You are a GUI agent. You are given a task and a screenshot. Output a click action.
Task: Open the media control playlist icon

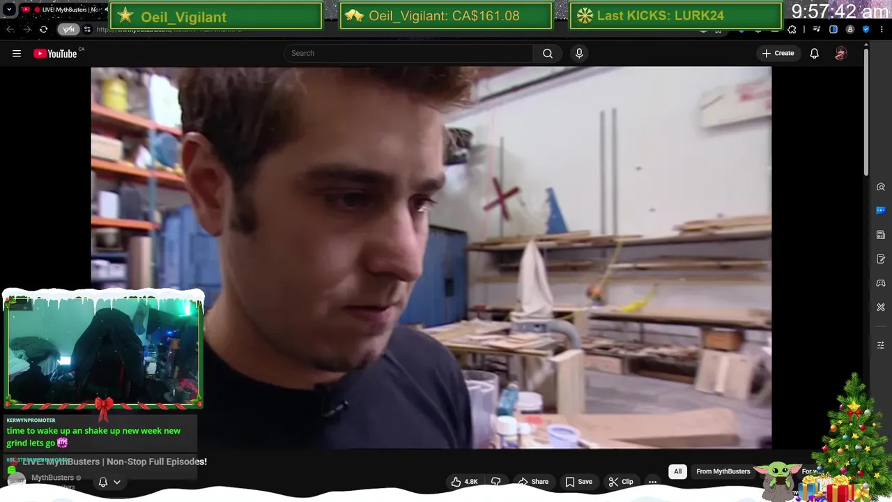coord(817,29)
